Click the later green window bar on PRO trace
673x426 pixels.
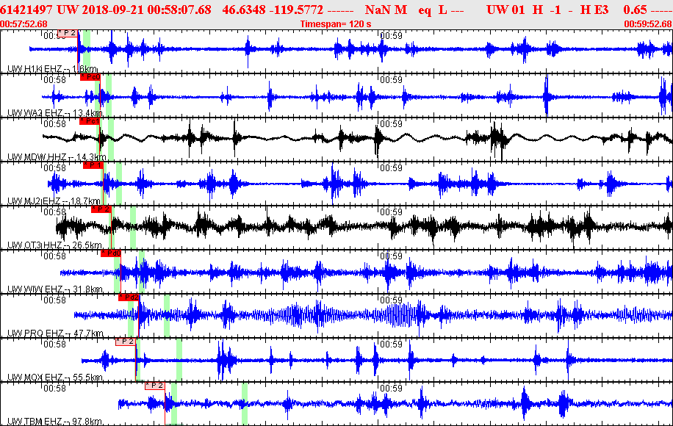[167, 315]
